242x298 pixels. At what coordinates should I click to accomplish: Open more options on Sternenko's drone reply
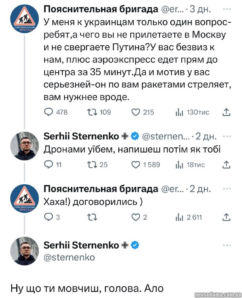[227, 136]
